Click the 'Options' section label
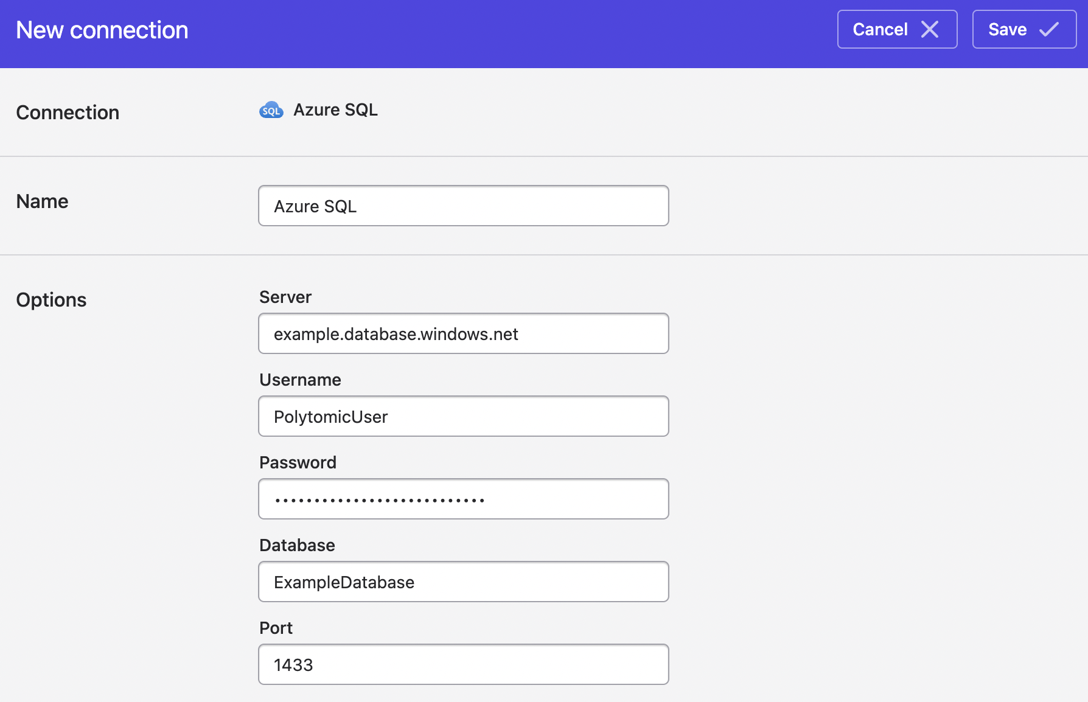Viewport: 1088px width, 702px height. coord(51,300)
